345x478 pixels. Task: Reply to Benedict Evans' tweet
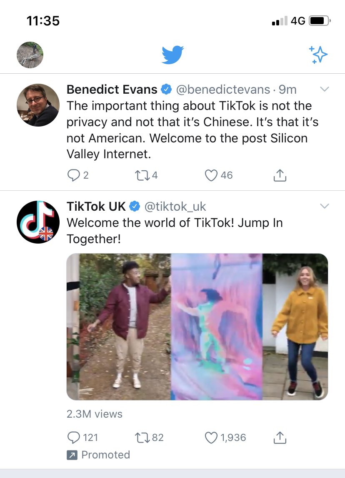coord(78,175)
